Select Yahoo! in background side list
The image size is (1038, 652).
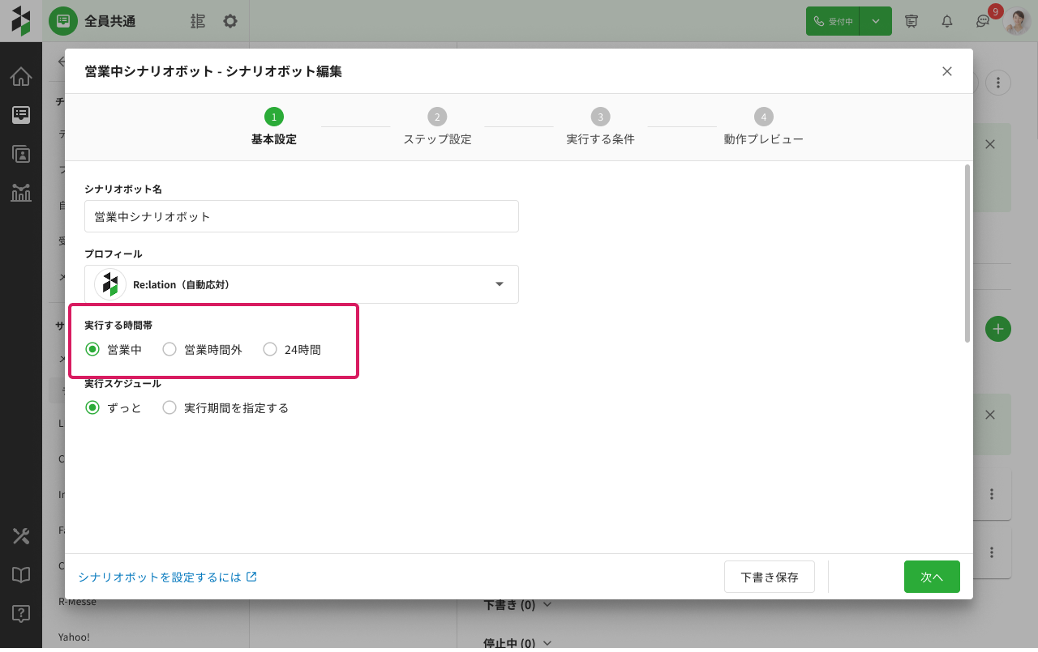pyautogui.click(x=75, y=637)
